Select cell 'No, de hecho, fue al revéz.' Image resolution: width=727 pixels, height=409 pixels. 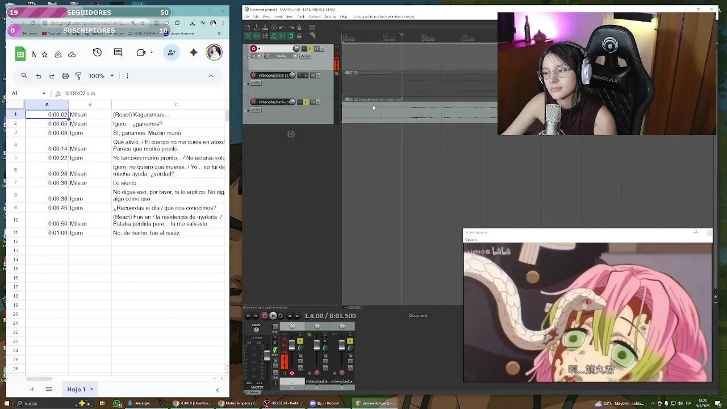coord(169,233)
